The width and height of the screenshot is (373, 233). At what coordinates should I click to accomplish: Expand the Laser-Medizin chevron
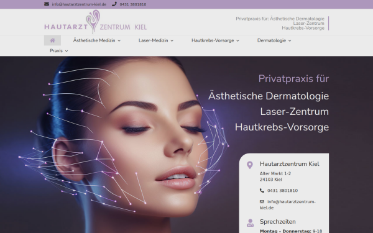(172, 40)
